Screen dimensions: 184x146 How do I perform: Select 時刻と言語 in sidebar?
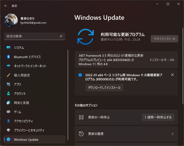pyautogui.click(x=35, y=103)
